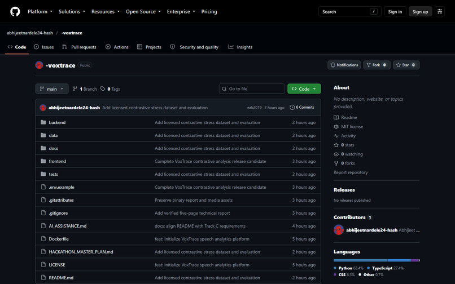Open HACKATHON_MASTER_PLAN.md file name
This screenshot has height=284, width=455.
(81, 252)
